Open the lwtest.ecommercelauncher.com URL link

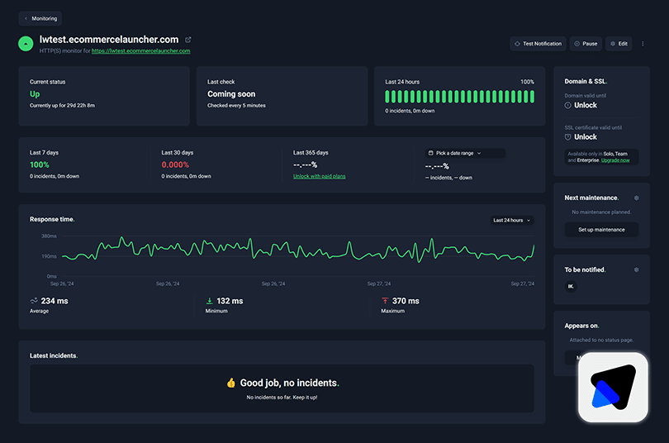click(140, 50)
